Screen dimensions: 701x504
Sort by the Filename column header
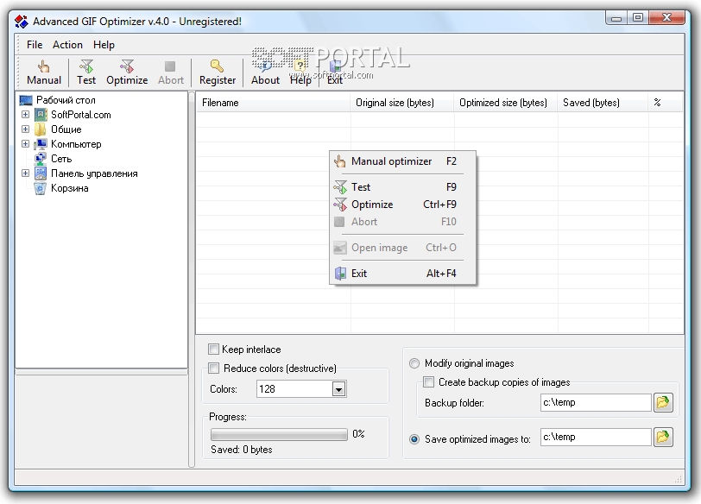point(274,103)
